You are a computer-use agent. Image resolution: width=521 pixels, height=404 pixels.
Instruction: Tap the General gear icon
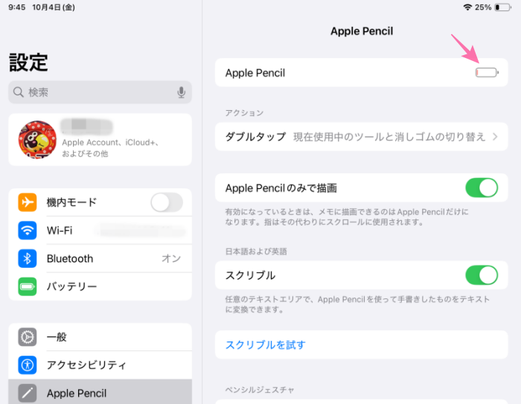(28, 337)
